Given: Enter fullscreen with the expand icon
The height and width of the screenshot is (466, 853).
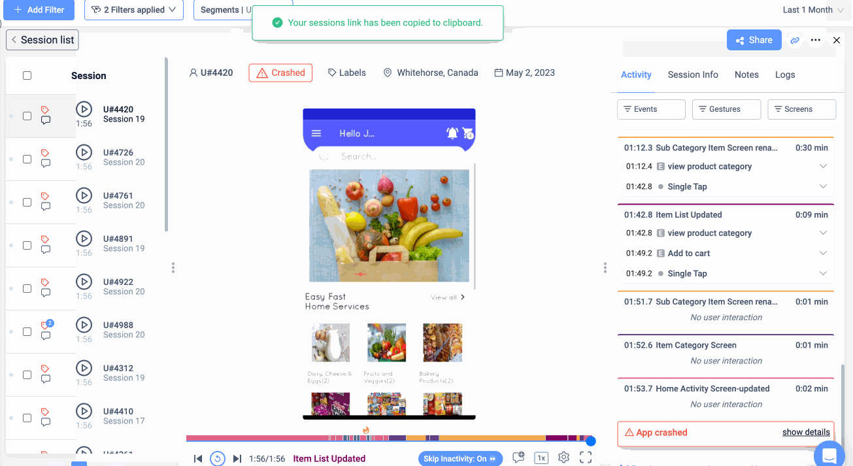Looking at the screenshot, I should 586,458.
